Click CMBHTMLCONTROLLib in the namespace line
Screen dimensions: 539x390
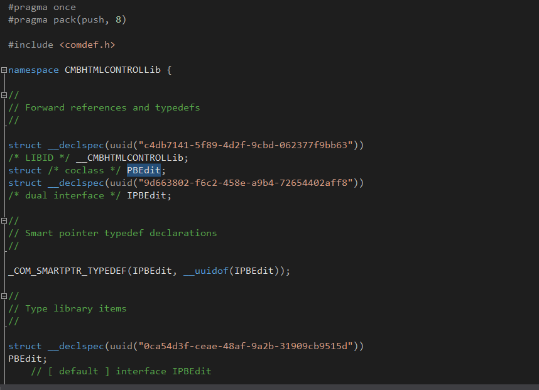click(x=112, y=70)
